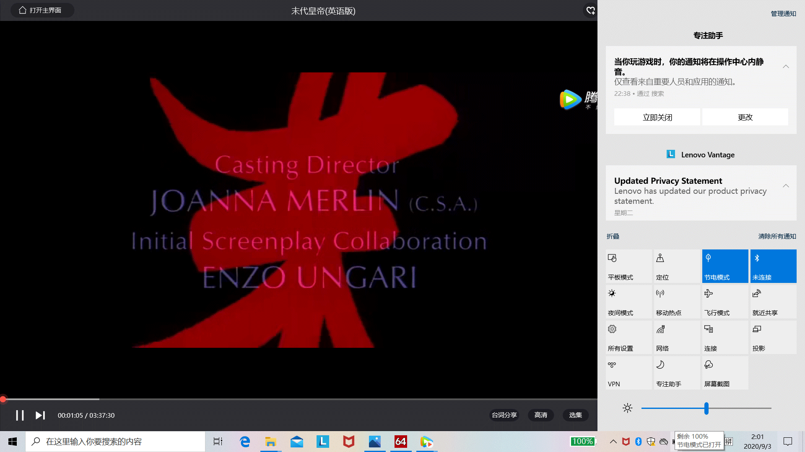Enable 夜间模式 night light tile
Viewport: 805px width, 452px height.
click(x=628, y=302)
